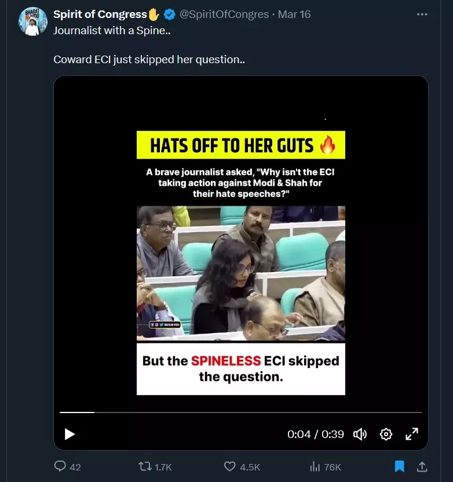Mute the video using the speaker icon
This screenshot has height=482, width=453.
pos(360,434)
